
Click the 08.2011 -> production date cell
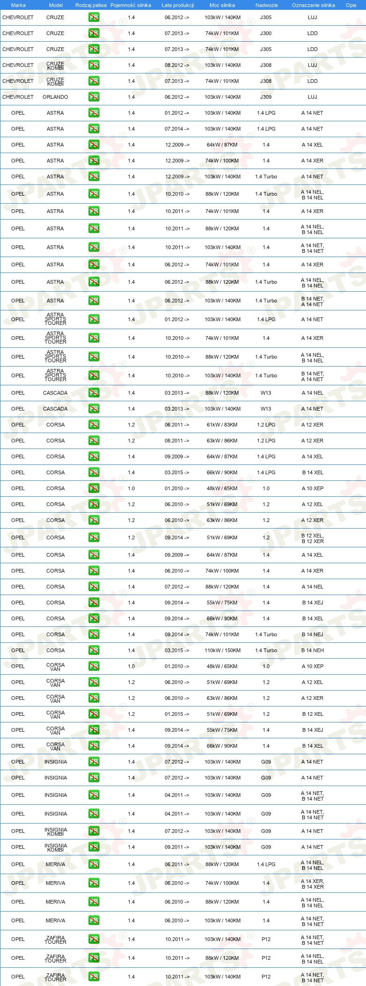coord(177,441)
